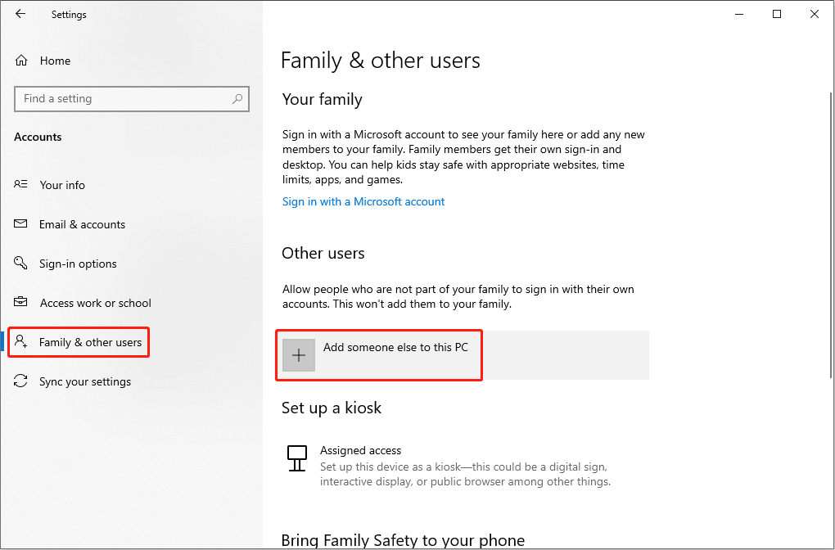The image size is (835, 550).
Task: Click the Email & accounts envelope icon
Action: click(x=20, y=223)
